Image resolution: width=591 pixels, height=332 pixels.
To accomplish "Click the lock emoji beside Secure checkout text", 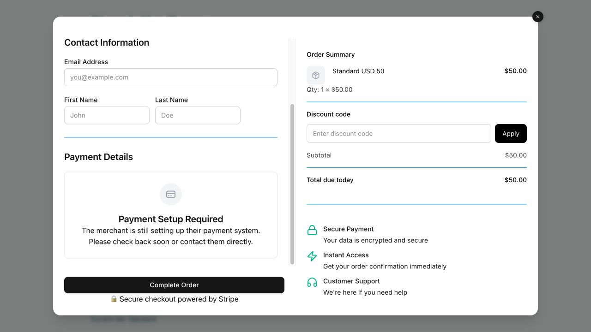I will tap(114, 299).
